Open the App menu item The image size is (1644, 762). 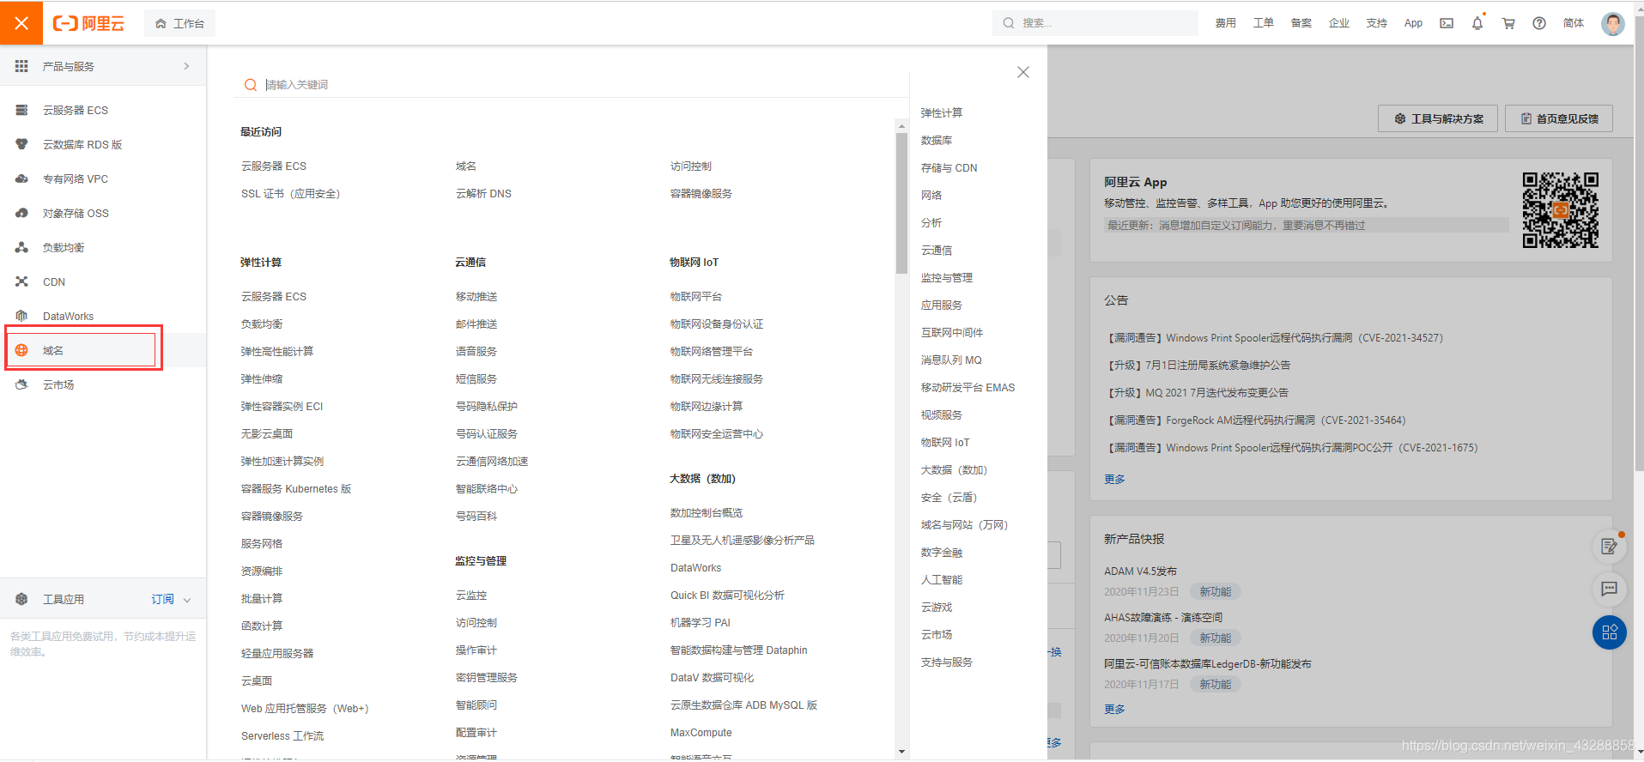(x=1413, y=23)
